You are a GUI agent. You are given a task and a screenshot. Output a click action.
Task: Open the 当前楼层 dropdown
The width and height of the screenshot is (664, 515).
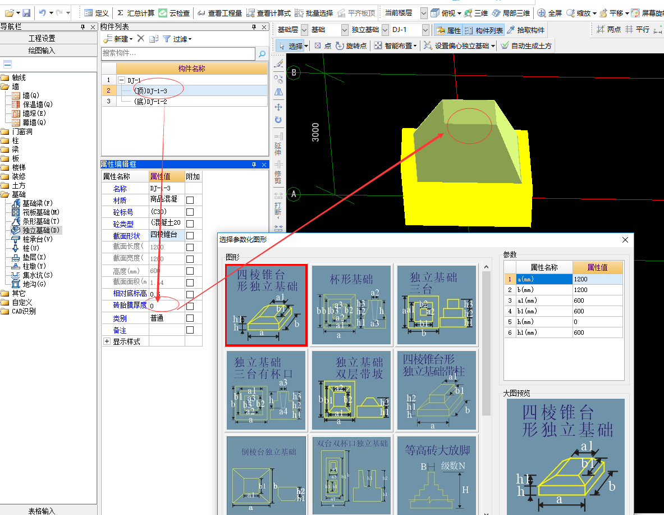pos(423,13)
